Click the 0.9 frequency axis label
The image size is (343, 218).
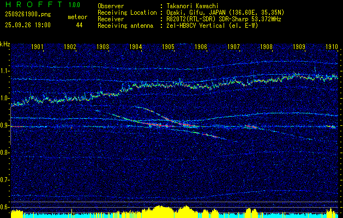pyautogui.click(x=5, y=125)
